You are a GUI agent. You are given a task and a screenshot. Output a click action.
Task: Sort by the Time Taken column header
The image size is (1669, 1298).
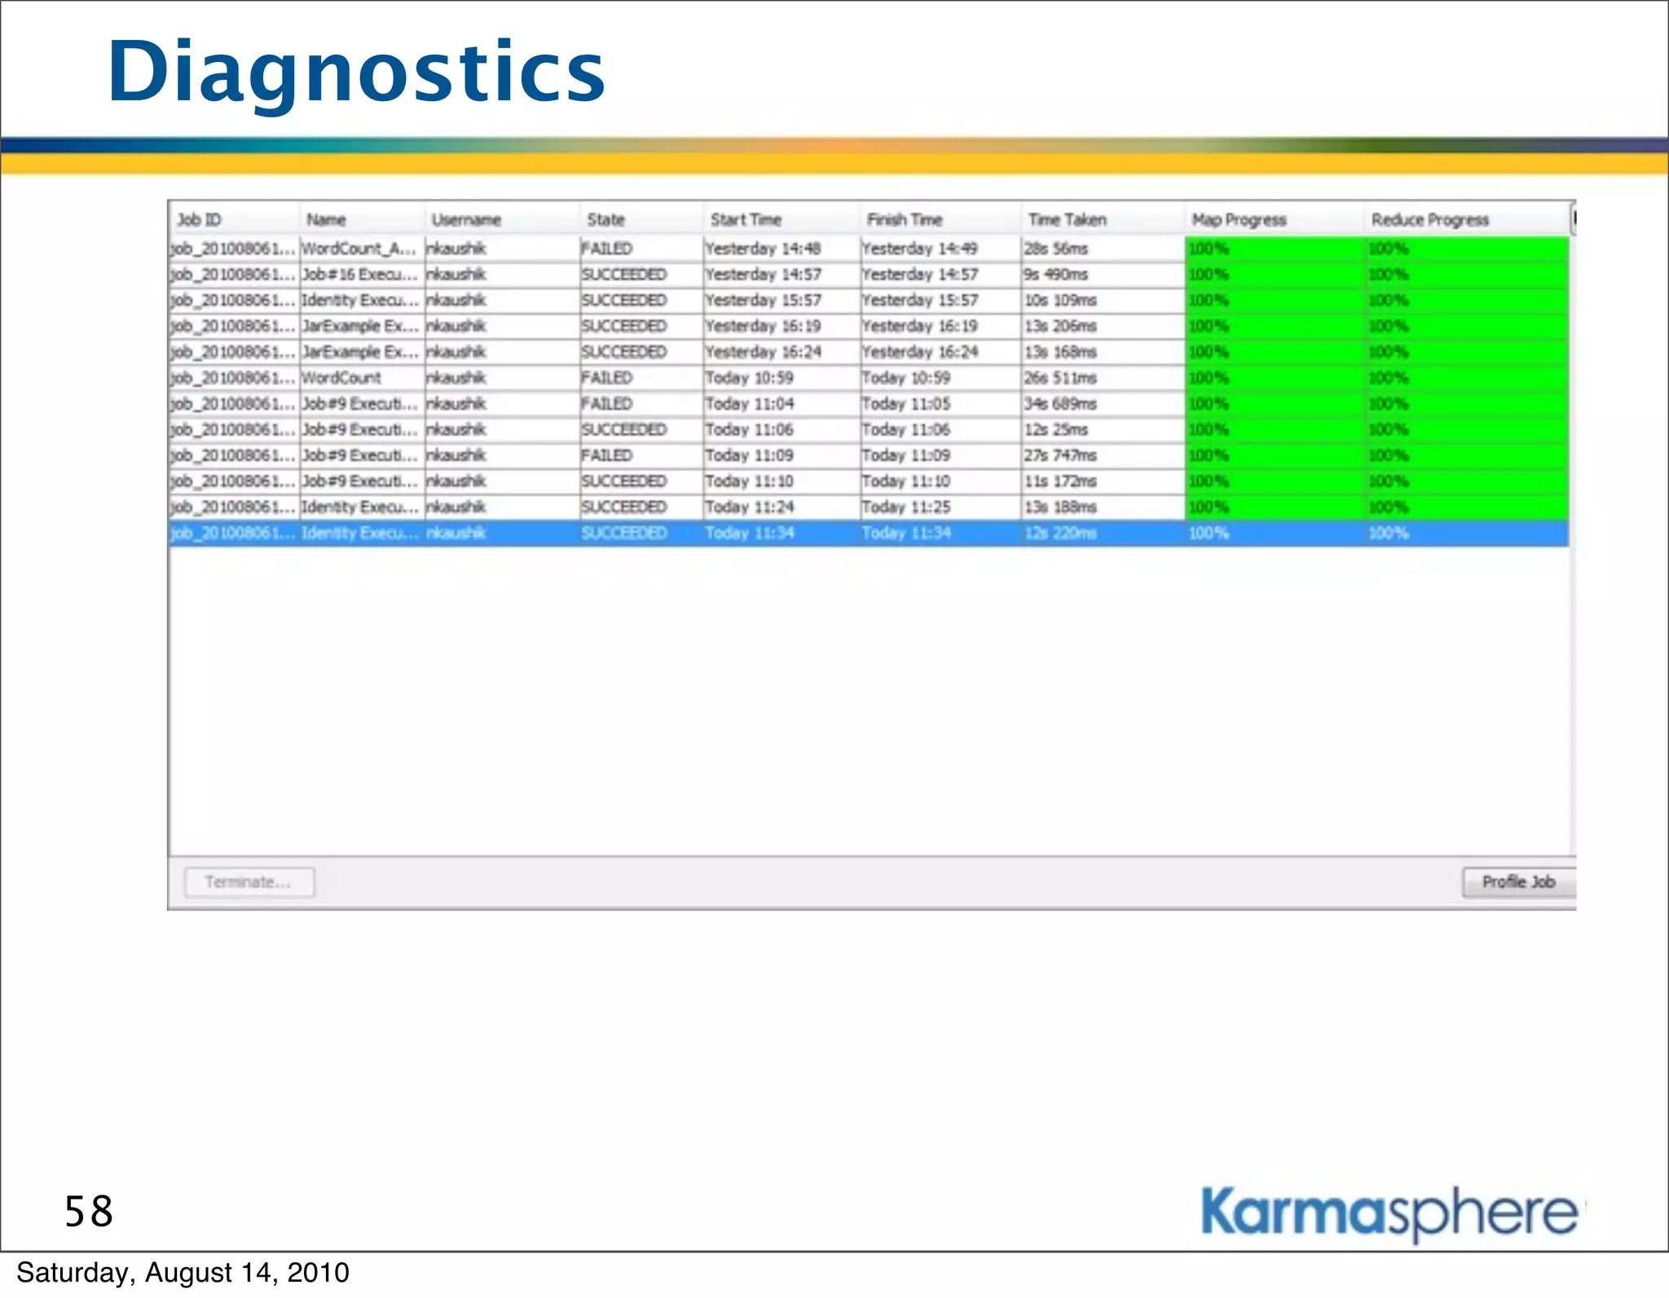(1102, 219)
